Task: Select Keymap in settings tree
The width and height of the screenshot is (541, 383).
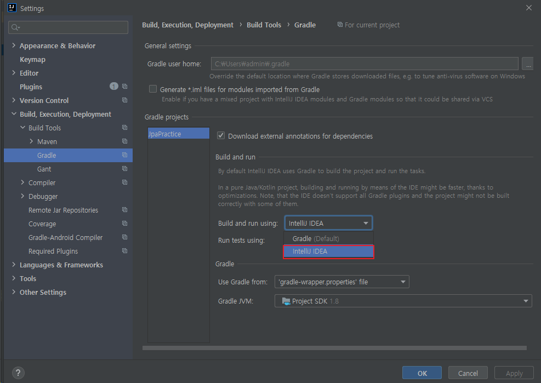Action: (32, 59)
